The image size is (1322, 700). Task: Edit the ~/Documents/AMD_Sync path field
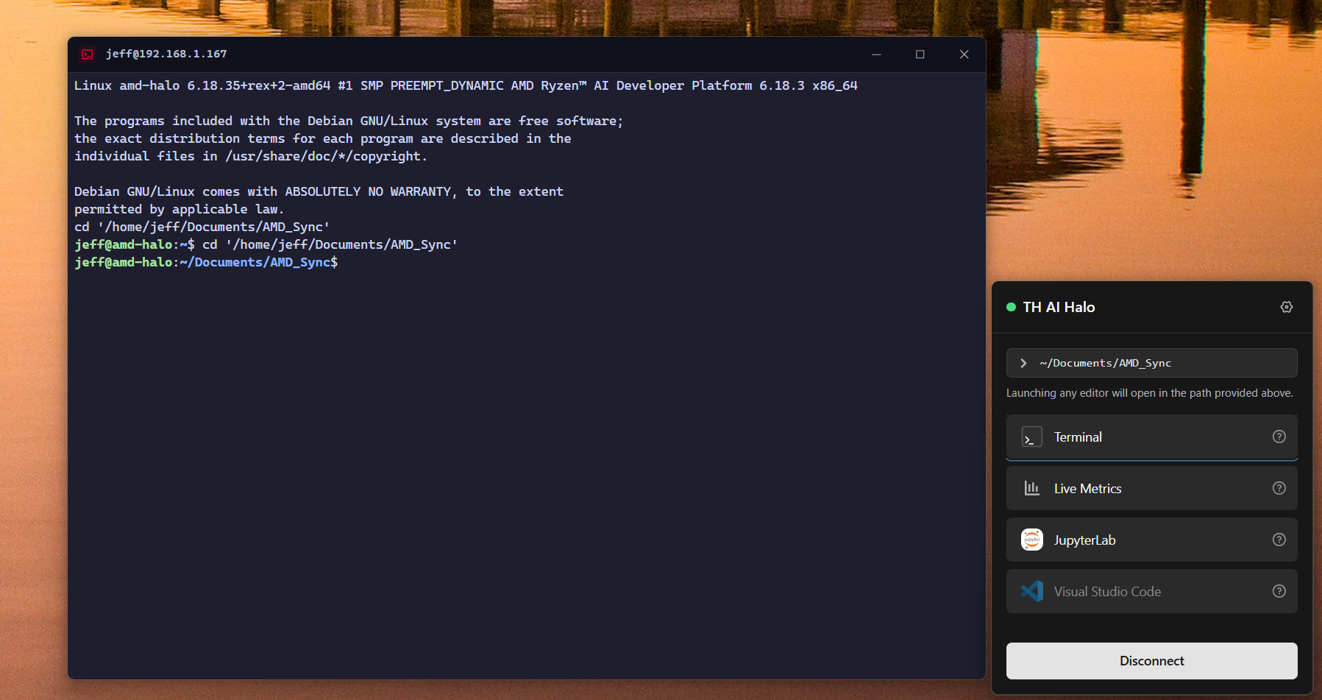click(x=1151, y=363)
